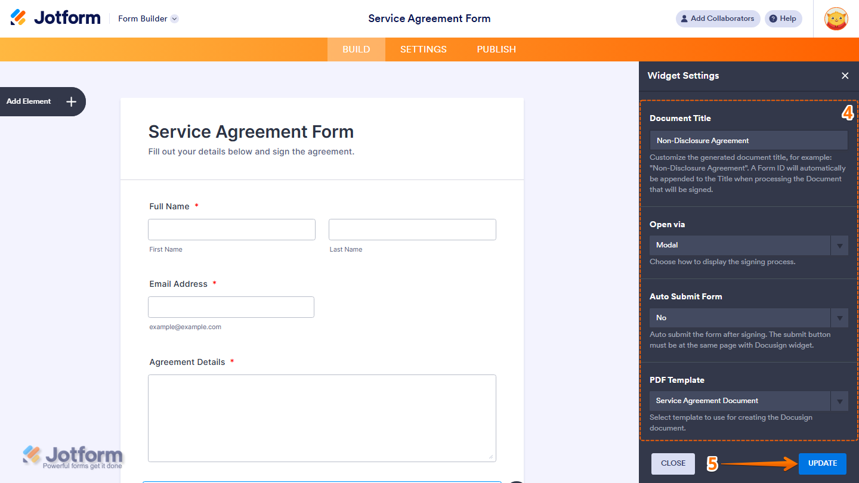Click the Document Title input field
This screenshot has height=483, width=859.
pos(748,140)
